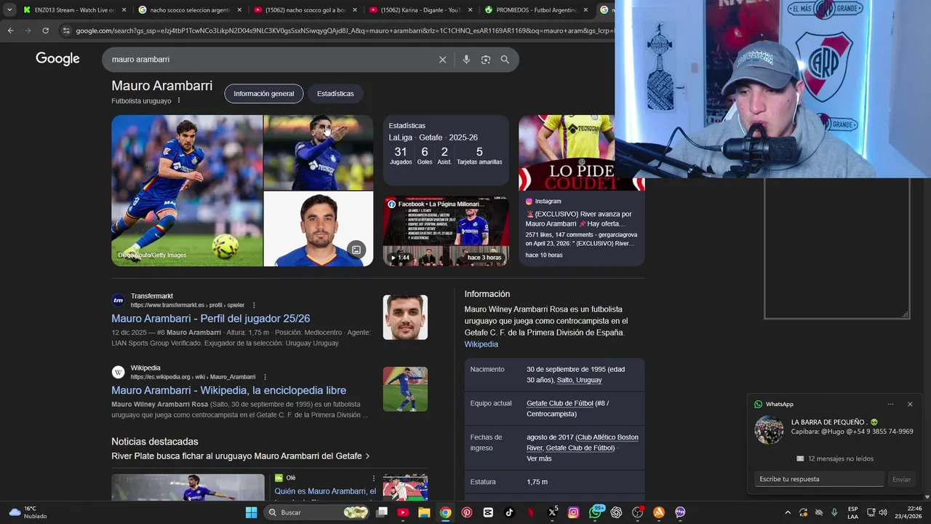This screenshot has width=931, height=524.
Task: Open File Explorer from the taskbar
Action: [x=424, y=512]
